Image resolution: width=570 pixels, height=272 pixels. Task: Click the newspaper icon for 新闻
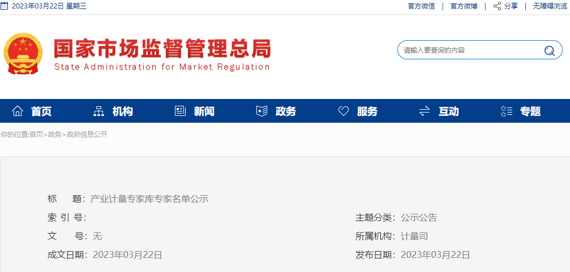pos(181,111)
